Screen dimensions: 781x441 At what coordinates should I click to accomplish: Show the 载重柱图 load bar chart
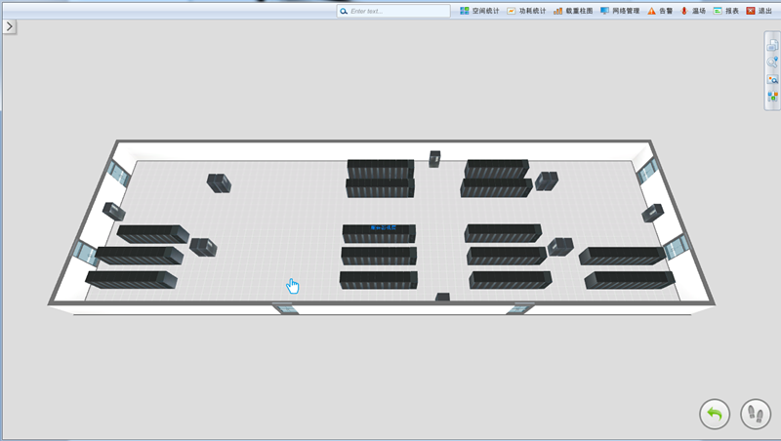[x=572, y=11]
